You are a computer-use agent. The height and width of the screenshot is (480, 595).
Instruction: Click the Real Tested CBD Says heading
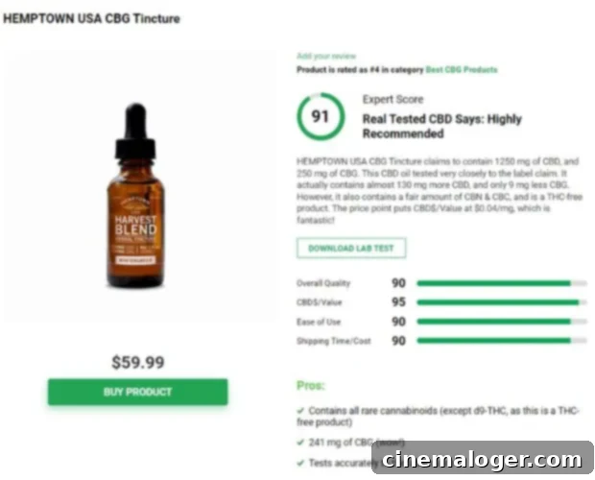[442, 126]
